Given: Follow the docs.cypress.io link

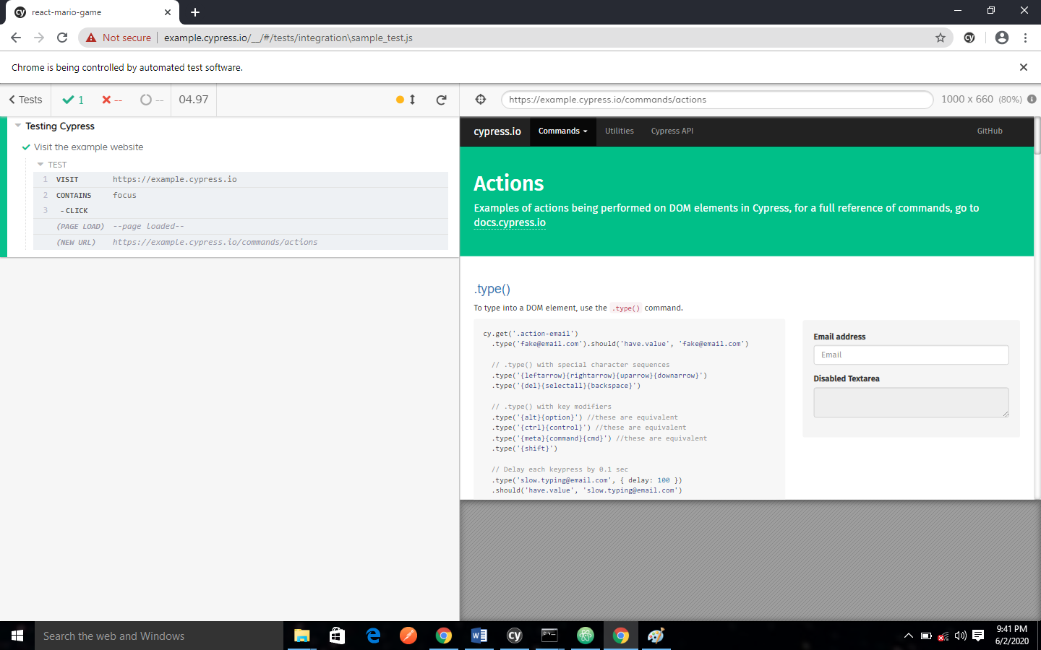Looking at the screenshot, I should click(x=510, y=222).
